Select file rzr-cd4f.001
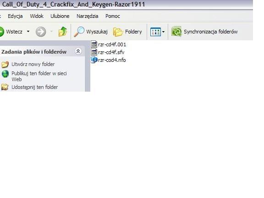This screenshot has width=264, height=198. click(112, 44)
